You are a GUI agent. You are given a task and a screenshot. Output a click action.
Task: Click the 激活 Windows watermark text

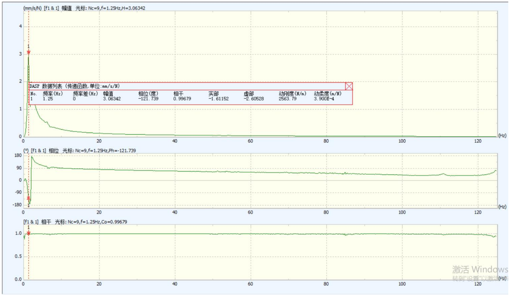click(480, 269)
